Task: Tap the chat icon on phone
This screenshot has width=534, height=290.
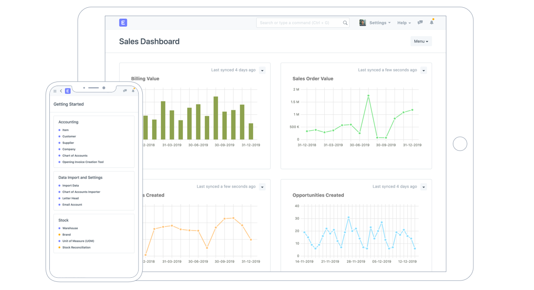Action: [125, 91]
